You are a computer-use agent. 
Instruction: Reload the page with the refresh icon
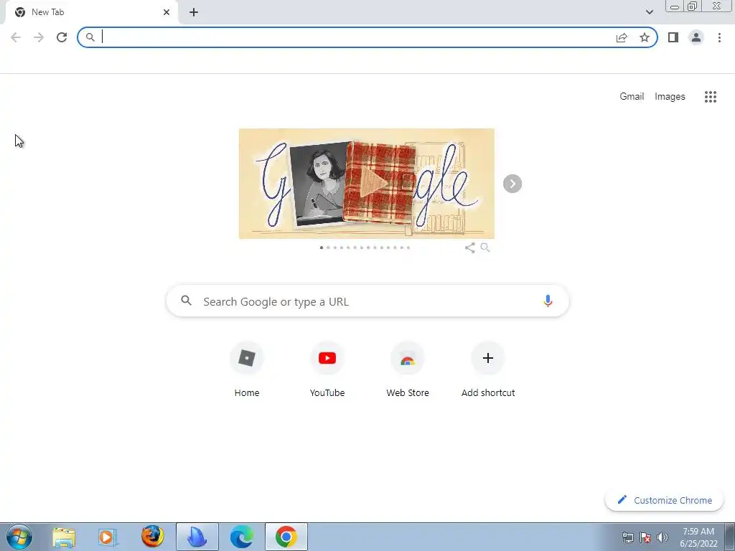click(x=62, y=37)
